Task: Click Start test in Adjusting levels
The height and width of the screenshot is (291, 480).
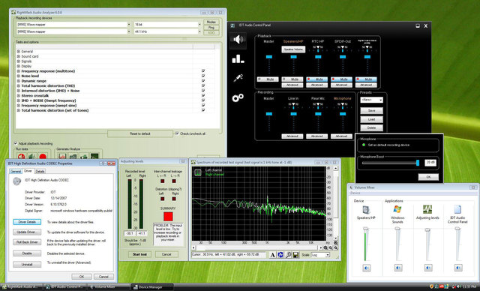Action: pos(139,254)
